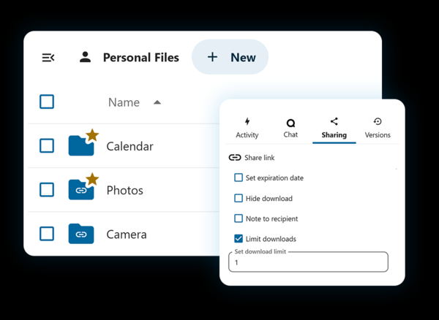Select the Calendar row checkbox
The height and width of the screenshot is (320, 439).
pos(47,146)
